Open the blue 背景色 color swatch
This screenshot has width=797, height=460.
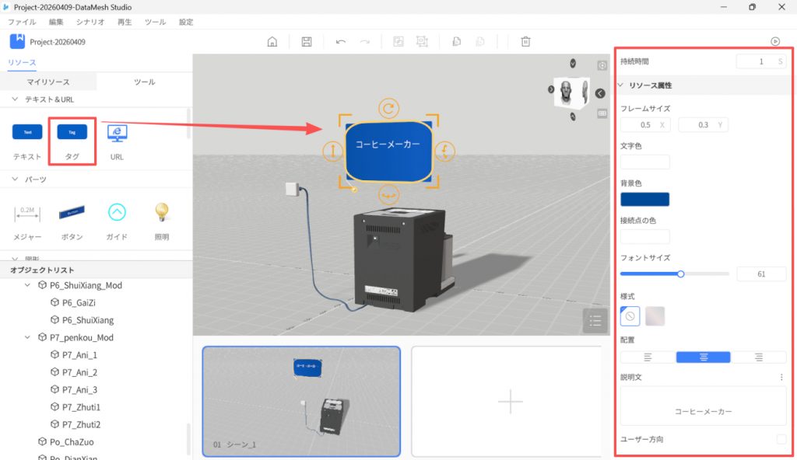pos(644,199)
